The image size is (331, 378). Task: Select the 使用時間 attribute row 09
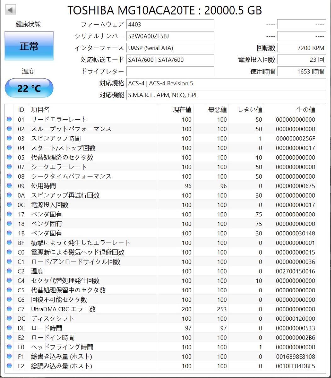(94, 186)
